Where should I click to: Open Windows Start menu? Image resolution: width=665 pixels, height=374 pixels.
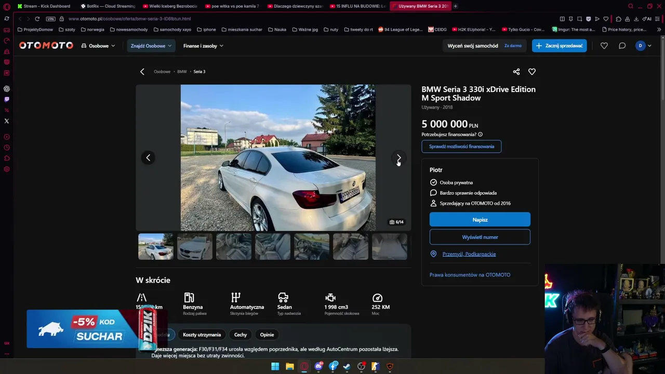275,366
